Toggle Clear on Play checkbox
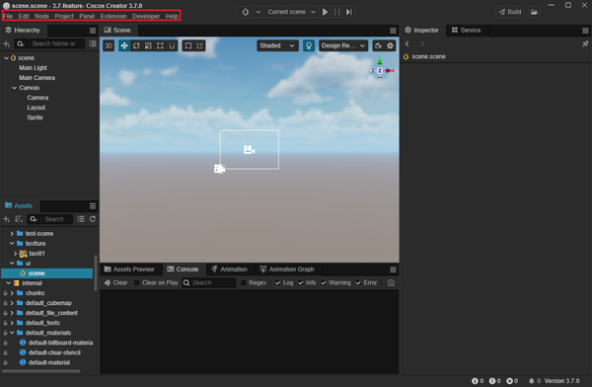This screenshot has height=387, width=592. coord(137,282)
